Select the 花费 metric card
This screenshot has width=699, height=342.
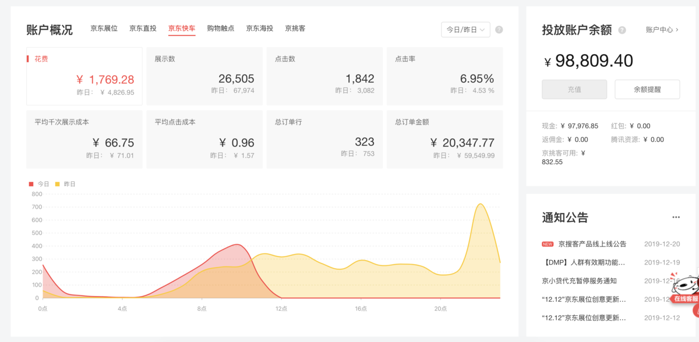tap(84, 76)
